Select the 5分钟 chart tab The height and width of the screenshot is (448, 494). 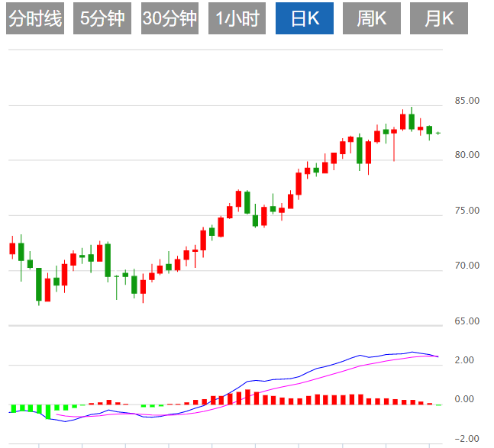click(102, 18)
